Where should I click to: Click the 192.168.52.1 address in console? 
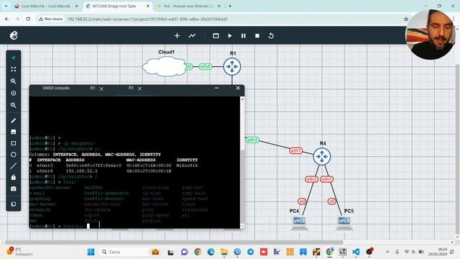[x=81, y=171]
